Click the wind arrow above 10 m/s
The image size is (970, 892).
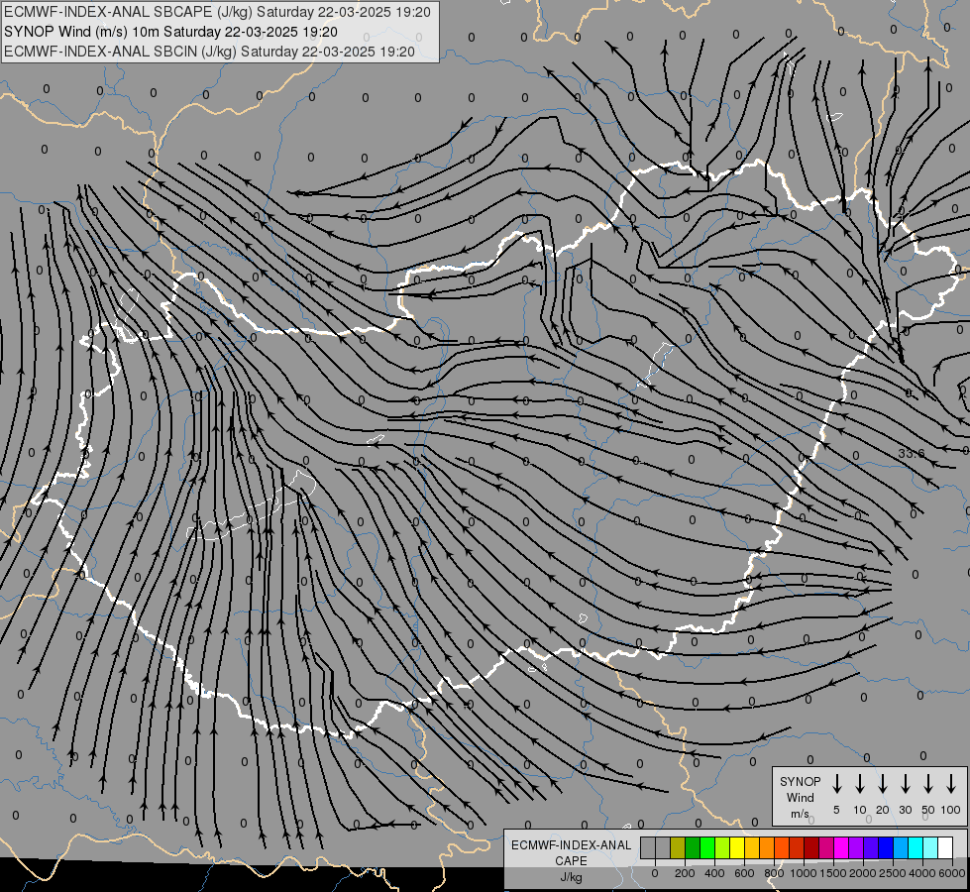click(x=859, y=784)
